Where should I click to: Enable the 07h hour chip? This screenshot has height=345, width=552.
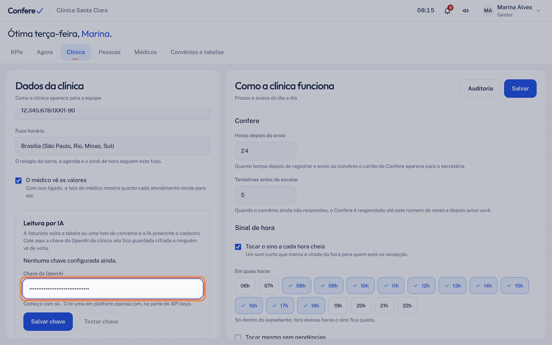269,285
